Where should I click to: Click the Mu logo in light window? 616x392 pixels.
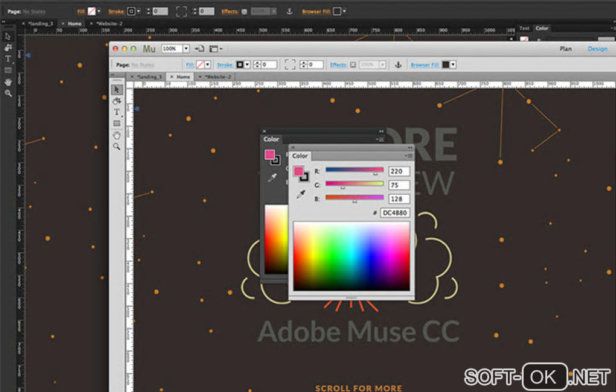coord(149,49)
